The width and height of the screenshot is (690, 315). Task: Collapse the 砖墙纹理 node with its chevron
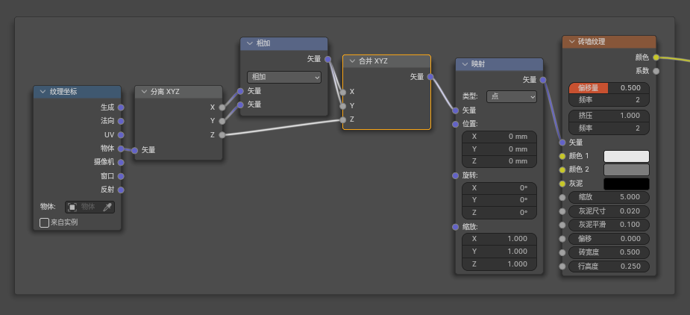571,42
